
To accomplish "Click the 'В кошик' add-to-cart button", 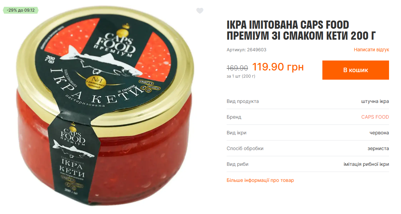I will click(x=356, y=70).
